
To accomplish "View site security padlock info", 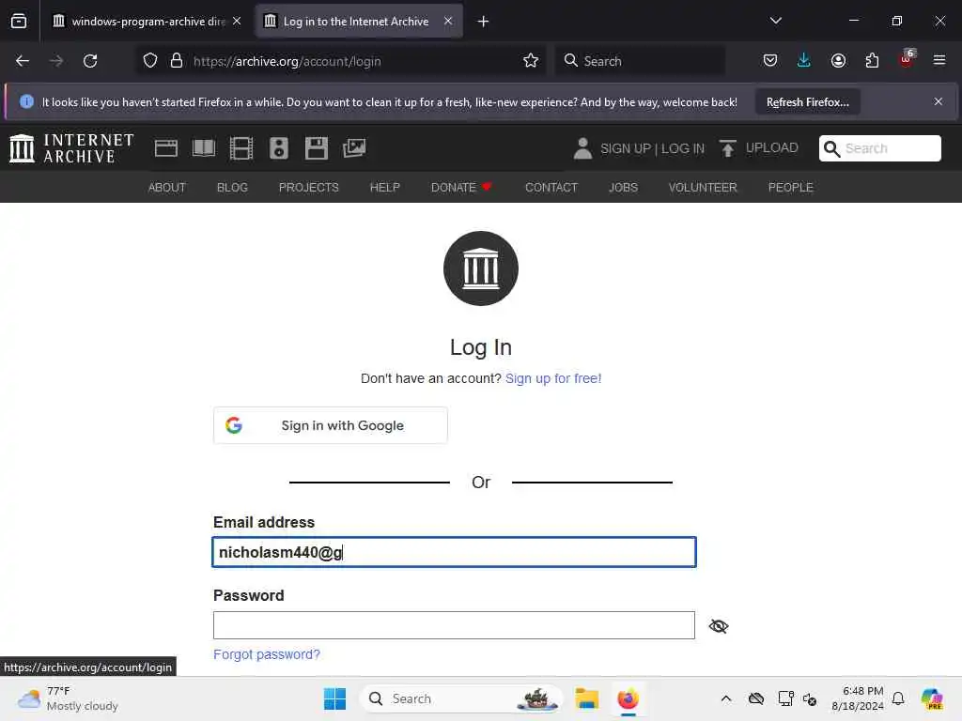I will pyautogui.click(x=177, y=61).
